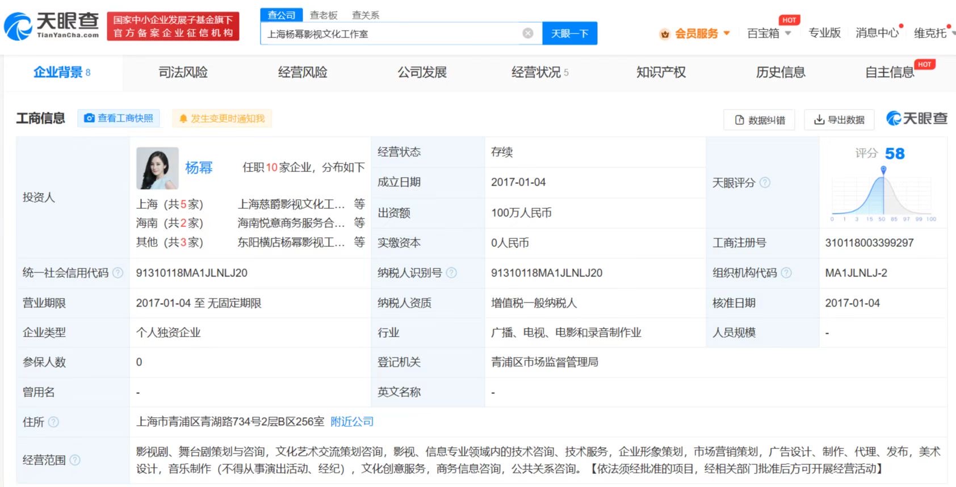This screenshot has height=487, width=956.
Task: Open 消息中心 in the header
Action: click(877, 33)
